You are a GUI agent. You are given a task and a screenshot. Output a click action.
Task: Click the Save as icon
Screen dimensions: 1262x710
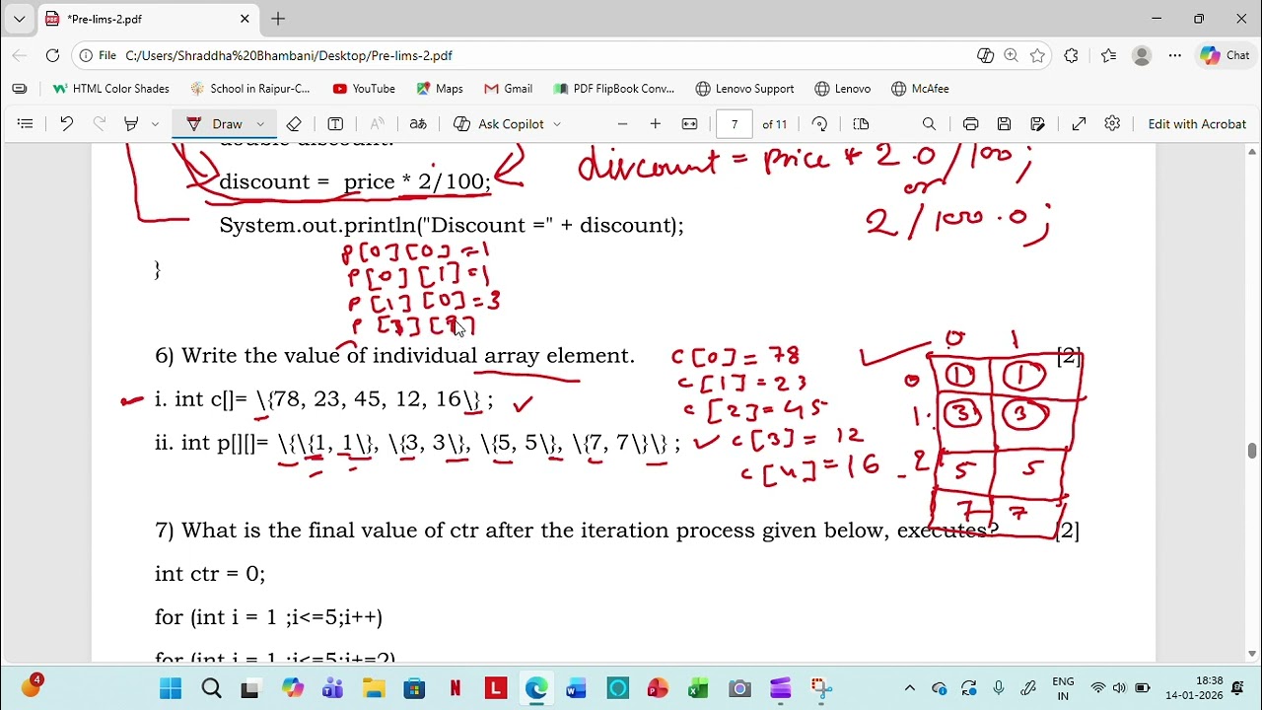[1037, 124]
